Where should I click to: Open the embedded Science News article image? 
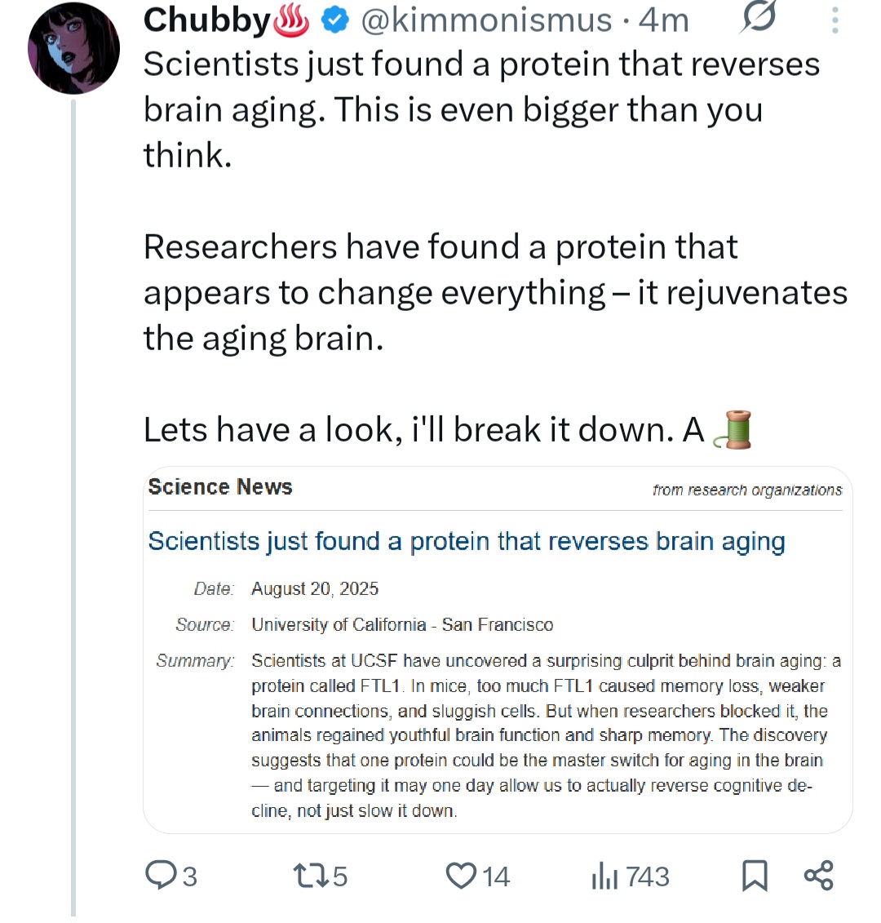click(x=498, y=650)
